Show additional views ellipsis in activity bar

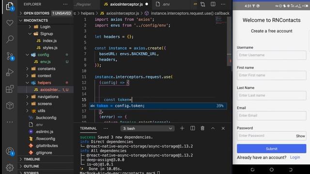[x=10, y=122]
